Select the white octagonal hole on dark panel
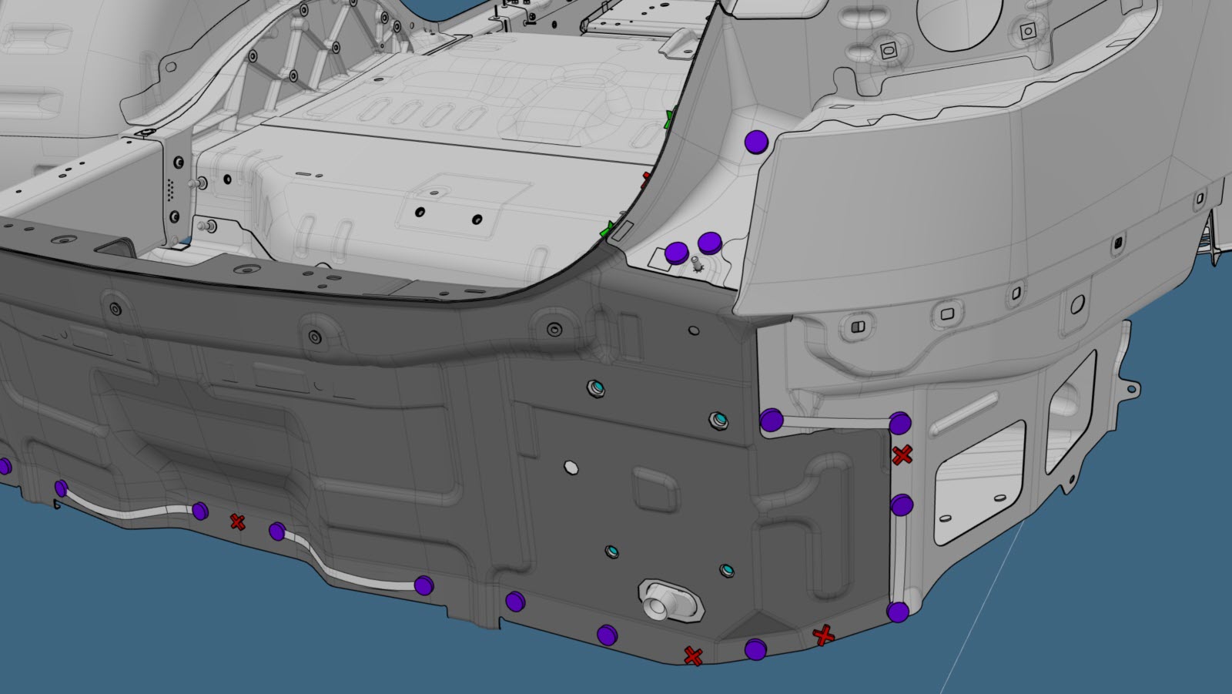The width and height of the screenshot is (1232, 694). click(571, 467)
